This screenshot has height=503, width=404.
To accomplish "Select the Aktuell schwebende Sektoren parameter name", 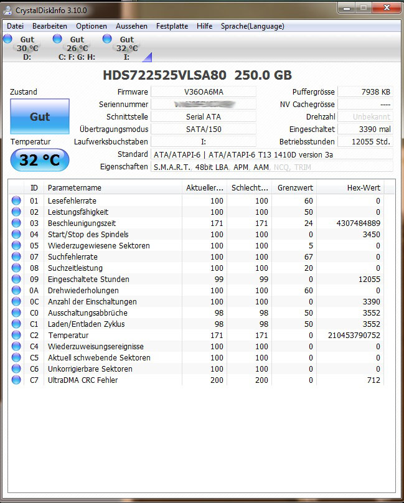I will click(x=99, y=358).
